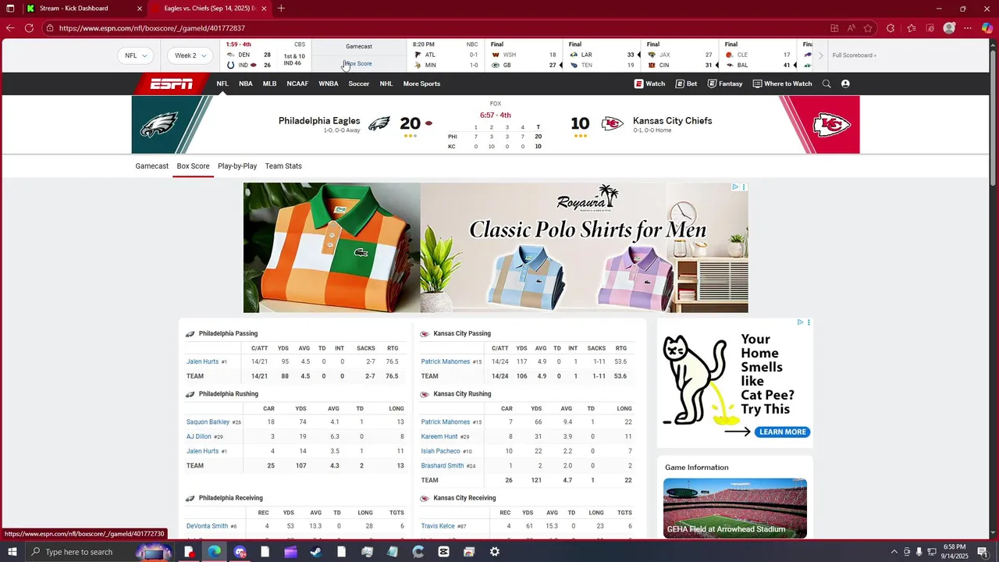This screenshot has width=999, height=562.
Task: Click the Kansas City Chiefs logo in score header
Action: point(613,123)
